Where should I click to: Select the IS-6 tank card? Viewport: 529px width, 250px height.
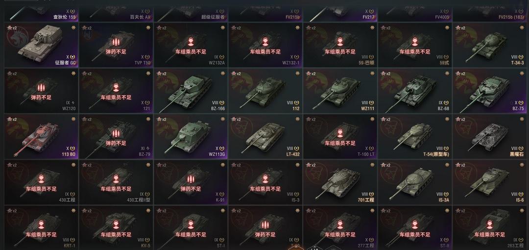point(489,182)
